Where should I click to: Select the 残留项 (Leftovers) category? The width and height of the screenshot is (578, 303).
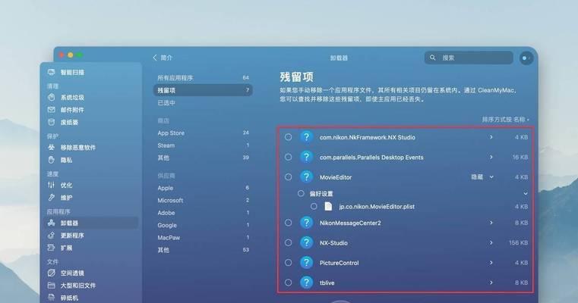[203, 90]
